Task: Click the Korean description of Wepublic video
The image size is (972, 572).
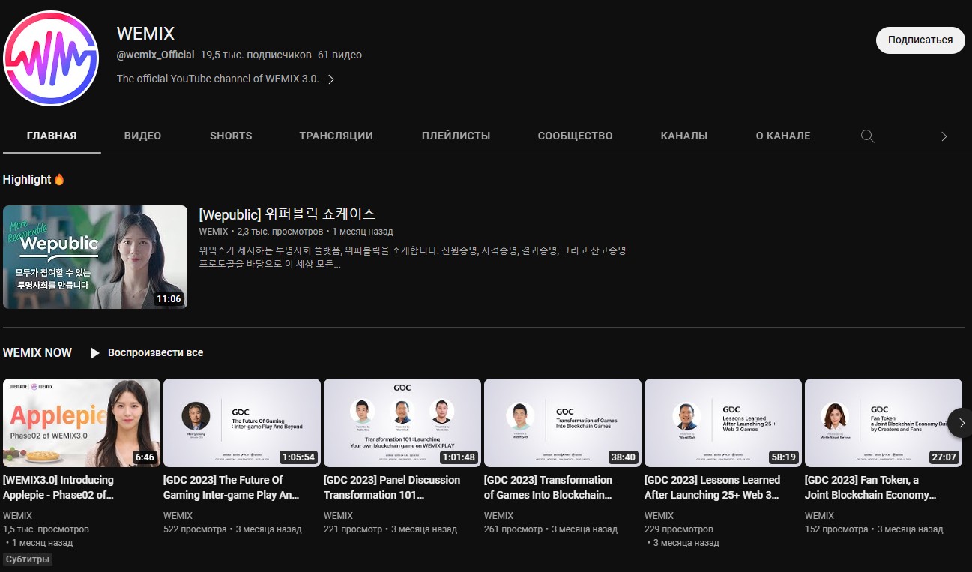Action: point(412,257)
